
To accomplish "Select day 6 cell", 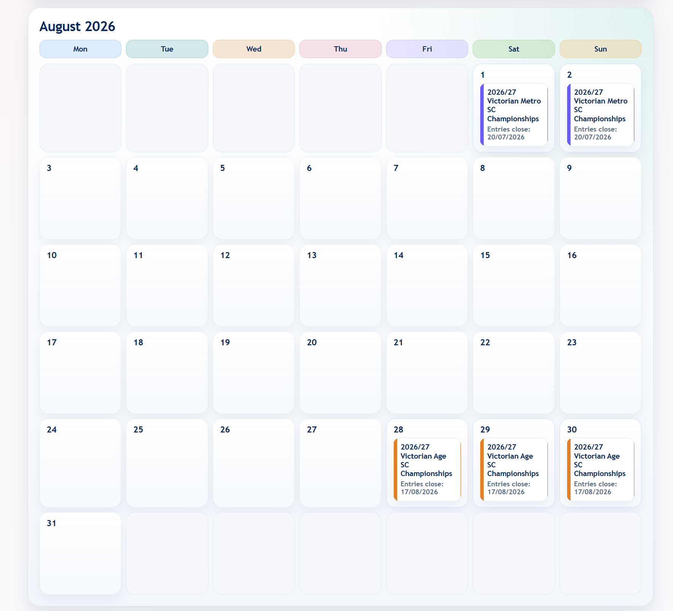I will click(340, 198).
